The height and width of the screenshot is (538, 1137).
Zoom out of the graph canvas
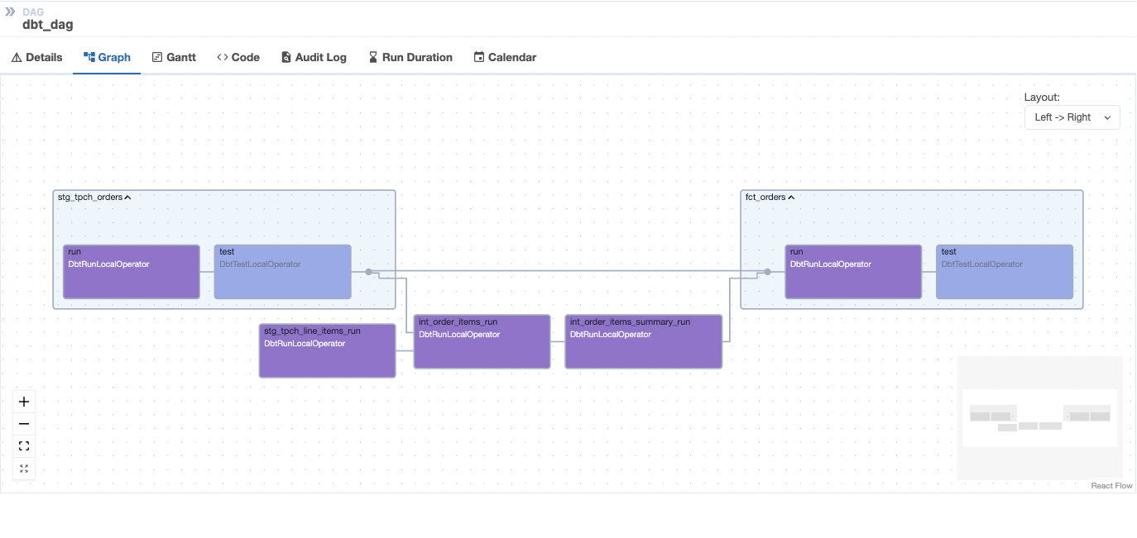click(23, 423)
